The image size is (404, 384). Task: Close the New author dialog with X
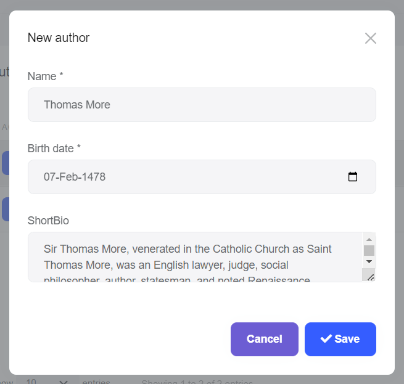[x=370, y=38]
